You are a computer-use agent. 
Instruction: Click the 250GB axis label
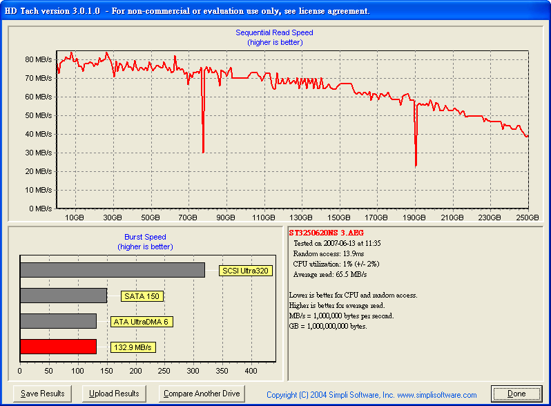click(x=528, y=217)
